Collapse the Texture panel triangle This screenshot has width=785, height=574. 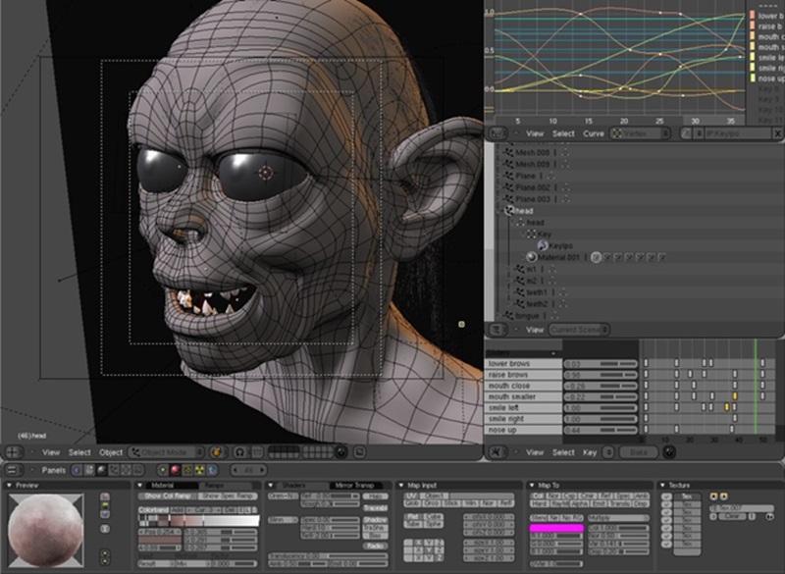[x=663, y=486]
